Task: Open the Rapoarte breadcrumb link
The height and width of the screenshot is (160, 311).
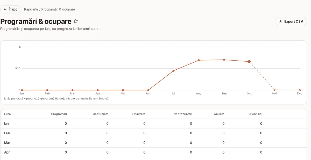Action: 31,9
